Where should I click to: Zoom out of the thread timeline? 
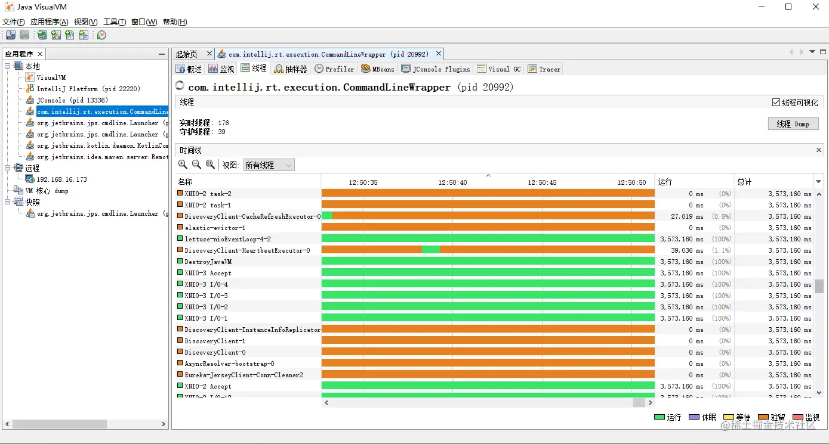point(196,164)
